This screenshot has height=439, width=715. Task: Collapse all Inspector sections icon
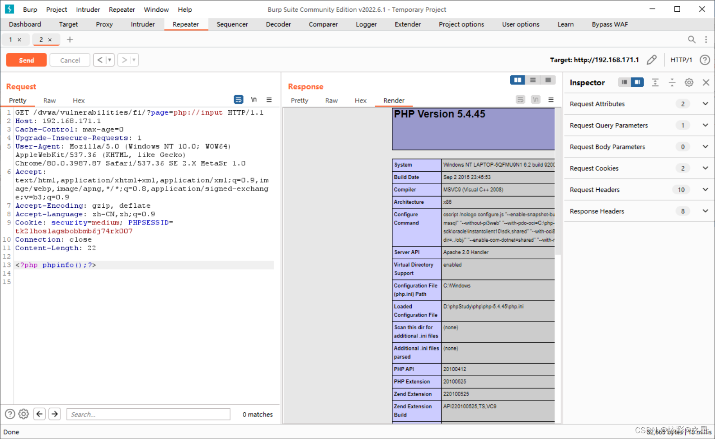(x=672, y=82)
